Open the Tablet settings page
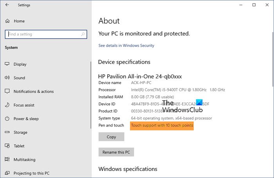 [x=19, y=146]
